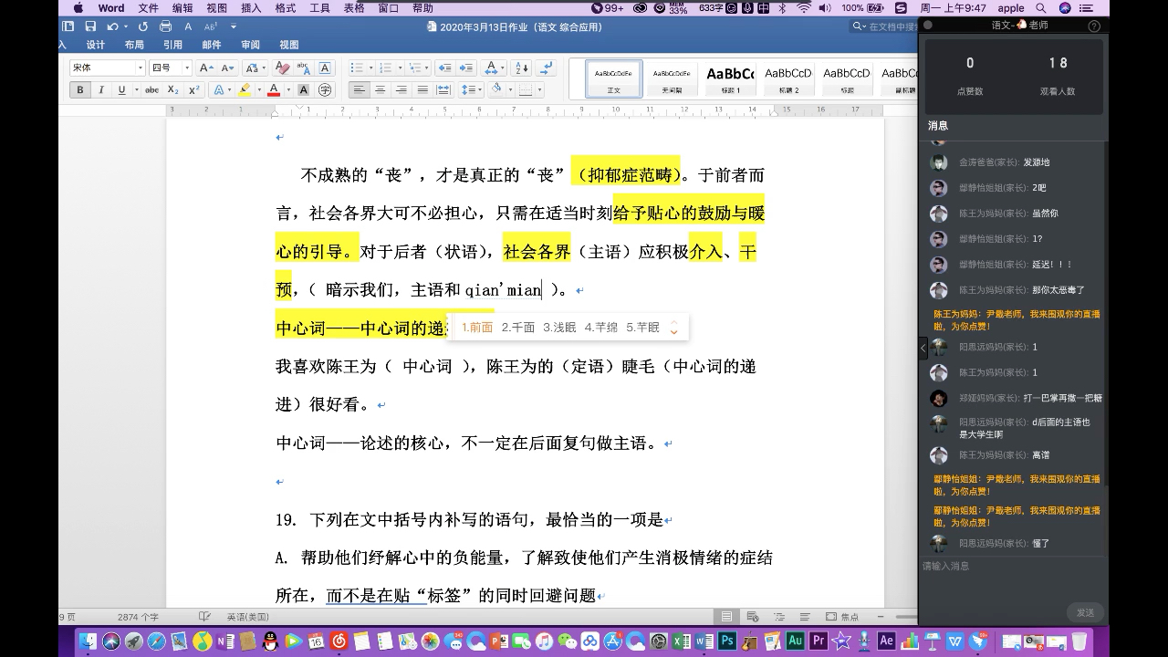Screen dimensions: 1168x657
Task: Click the character shading icon
Action: pyautogui.click(x=304, y=89)
